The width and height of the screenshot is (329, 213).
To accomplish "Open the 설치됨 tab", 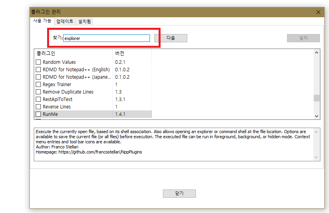I will 84,22.
